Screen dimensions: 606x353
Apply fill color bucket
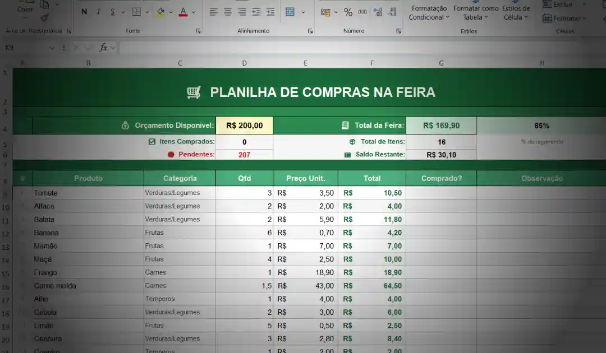(x=161, y=12)
